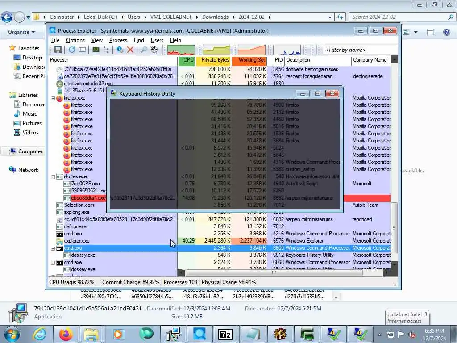Open the I/O activity mini graph
Viewport: 457px width, 343px height.
[287, 50]
